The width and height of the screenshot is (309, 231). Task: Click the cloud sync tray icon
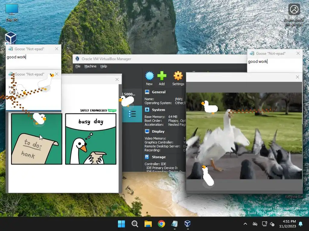tap(255, 224)
